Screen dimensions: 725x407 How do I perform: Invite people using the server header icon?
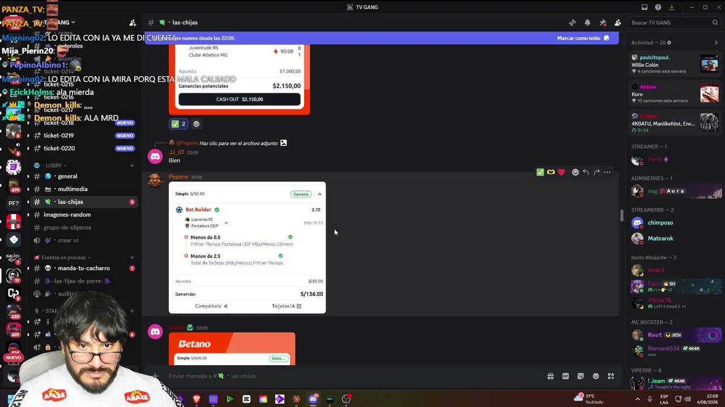[133, 23]
